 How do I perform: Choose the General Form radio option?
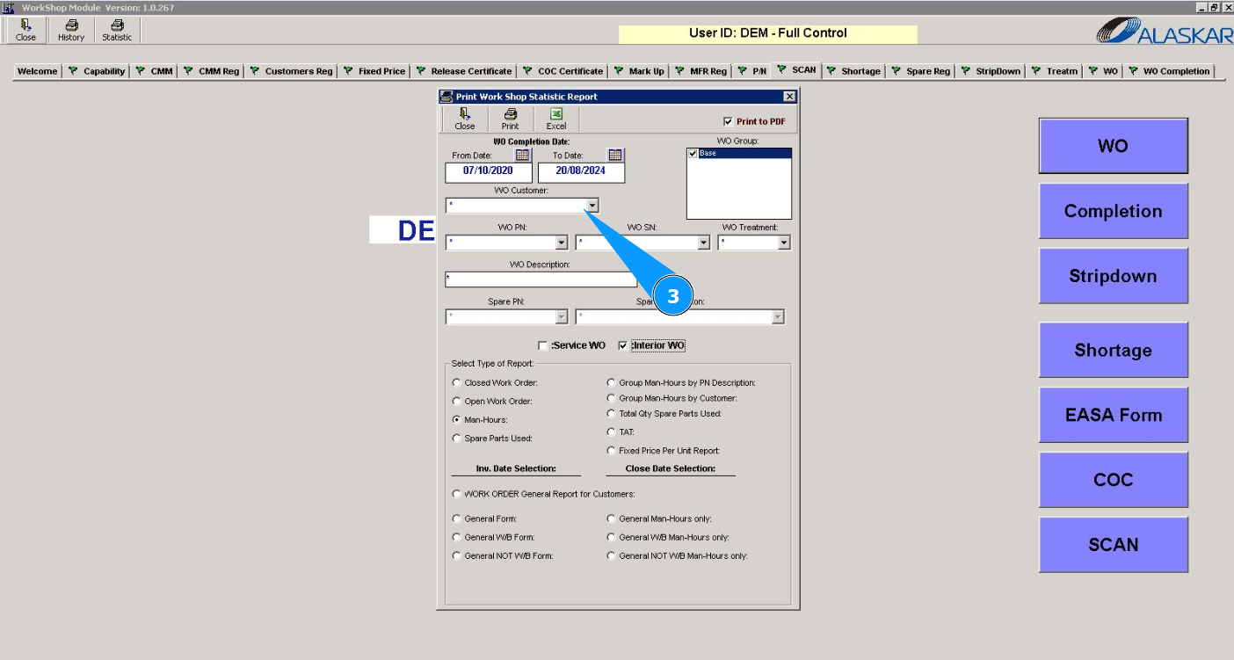(x=456, y=519)
